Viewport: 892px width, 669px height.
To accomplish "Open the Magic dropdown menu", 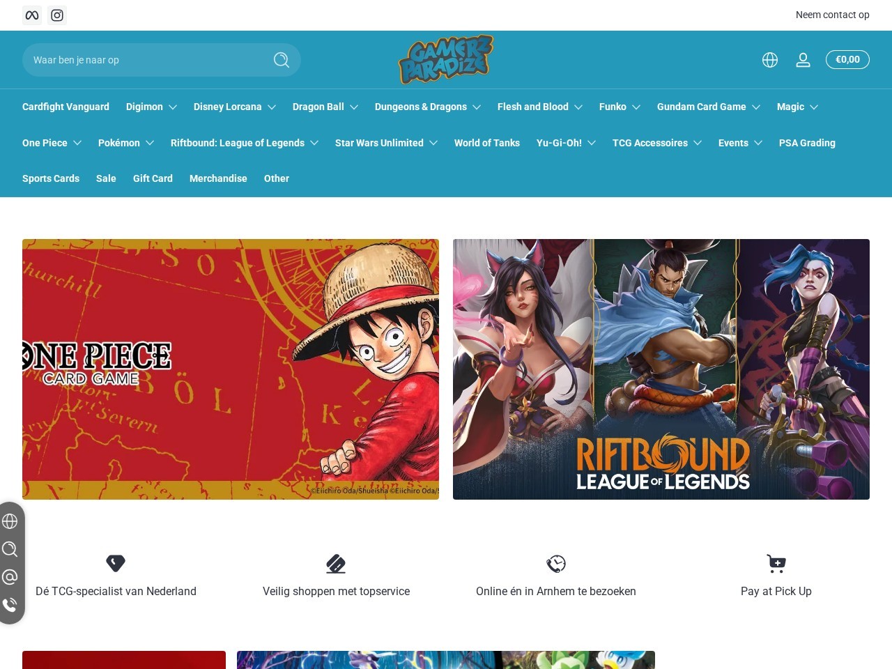I will click(x=797, y=107).
